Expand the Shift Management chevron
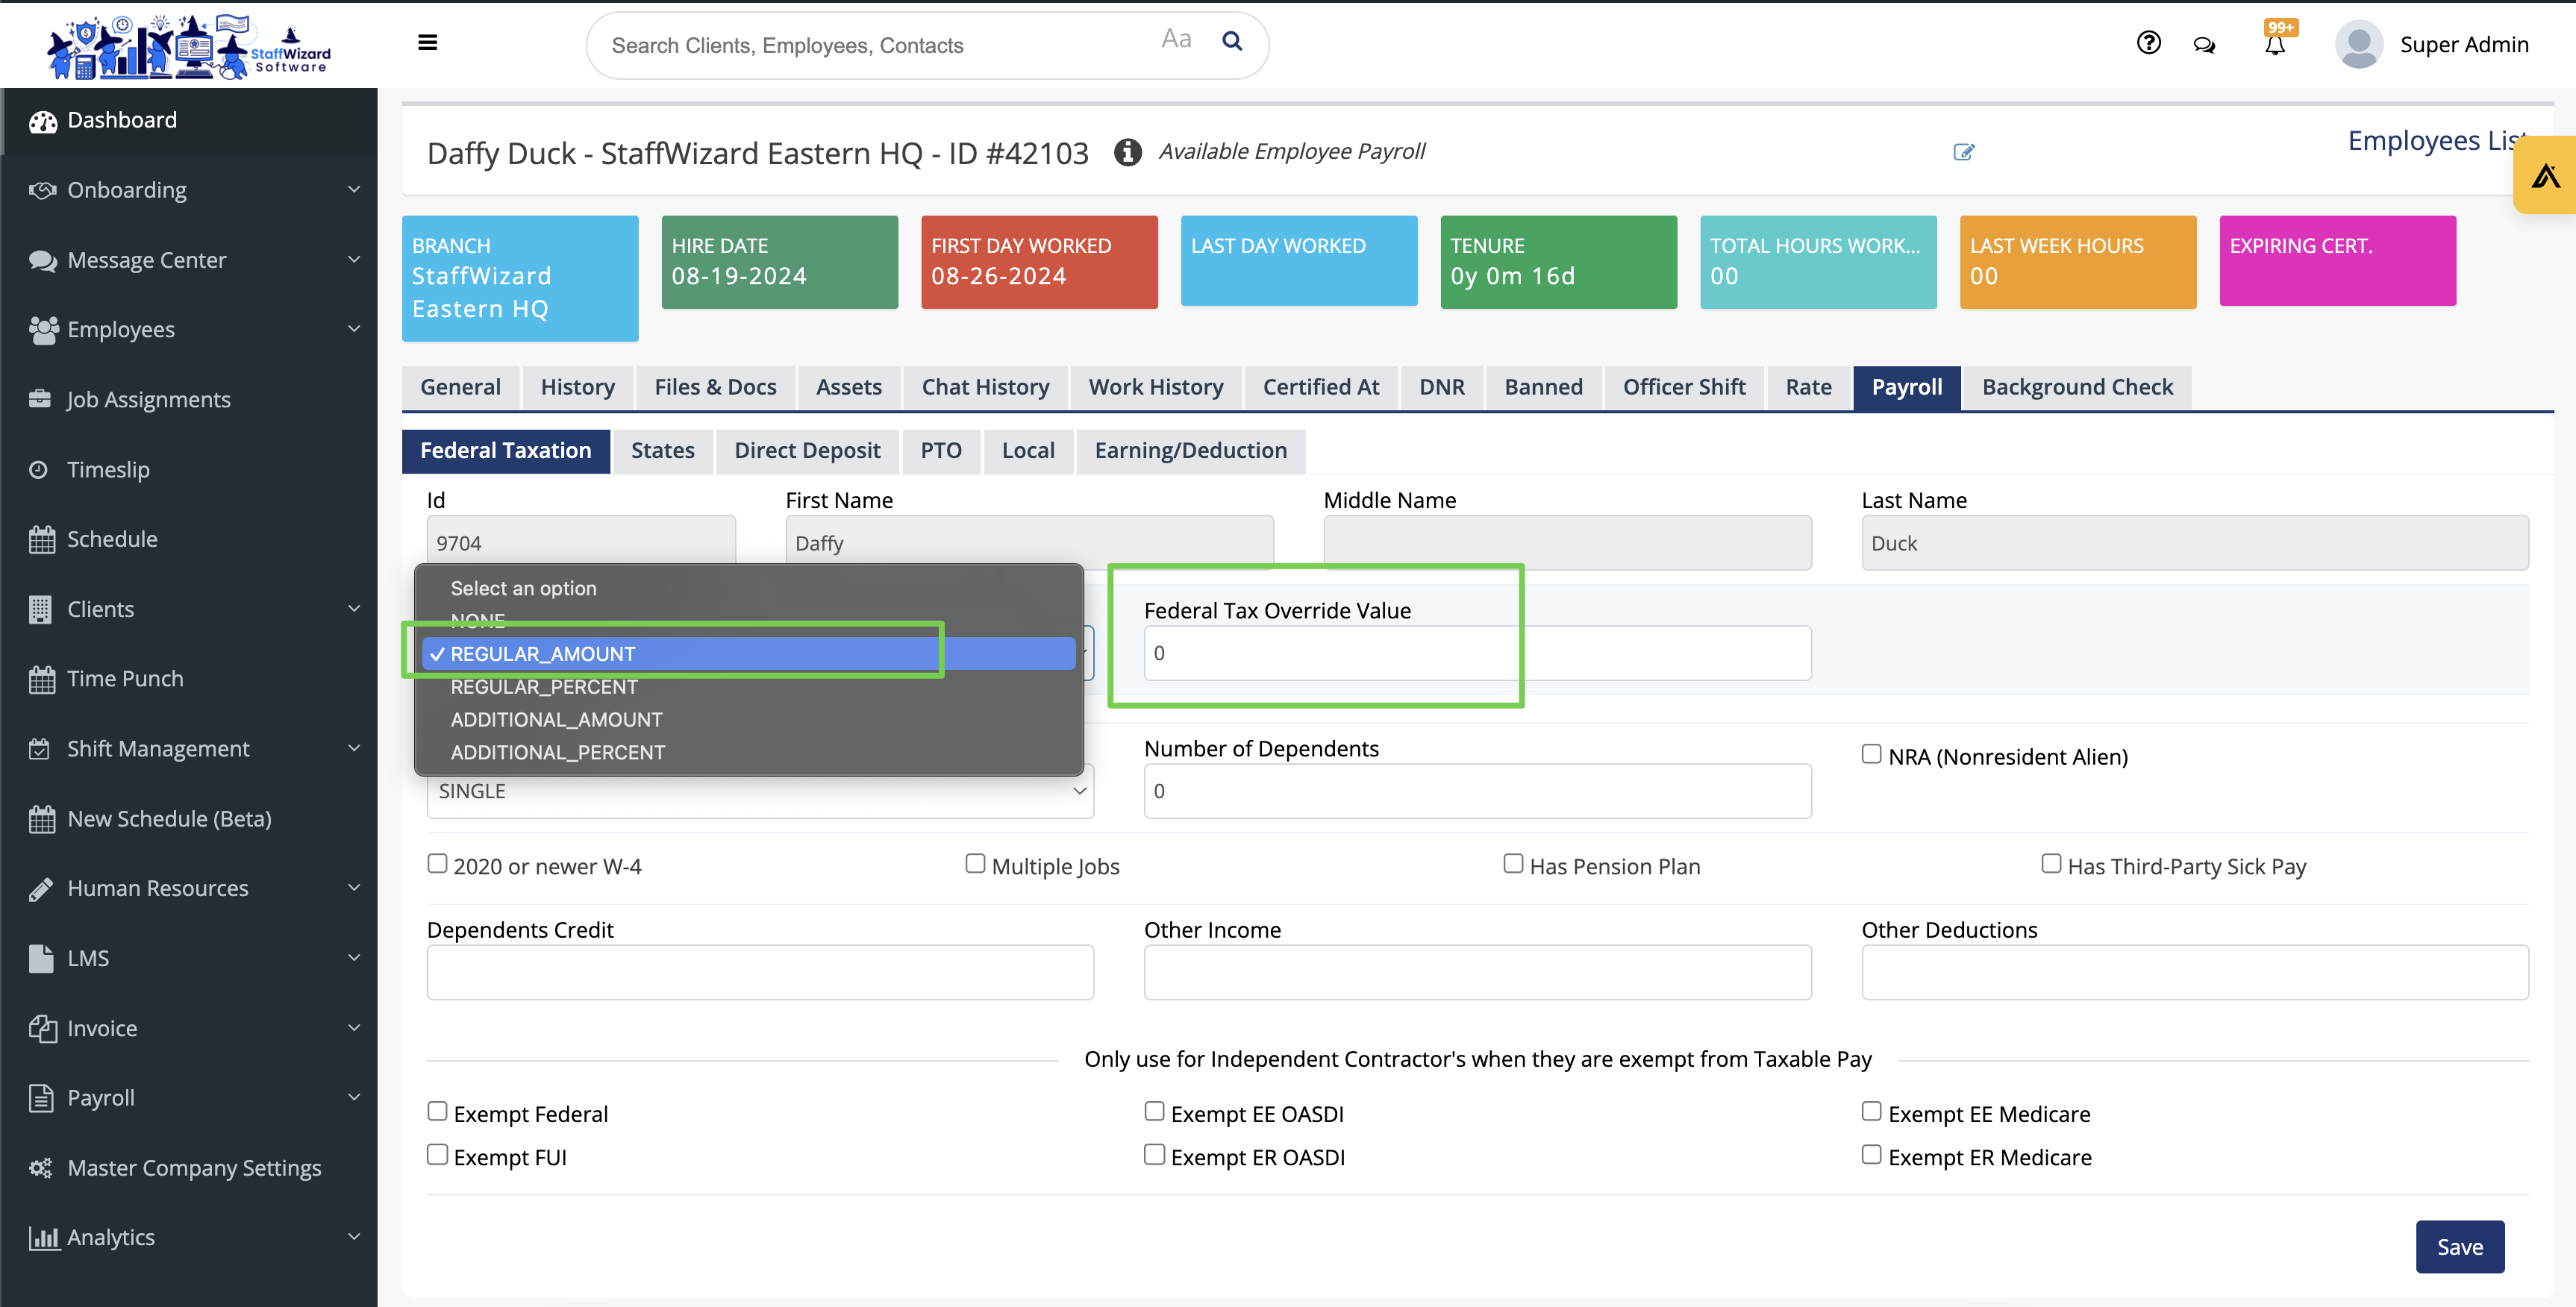This screenshot has width=2576, height=1307. pos(353,748)
